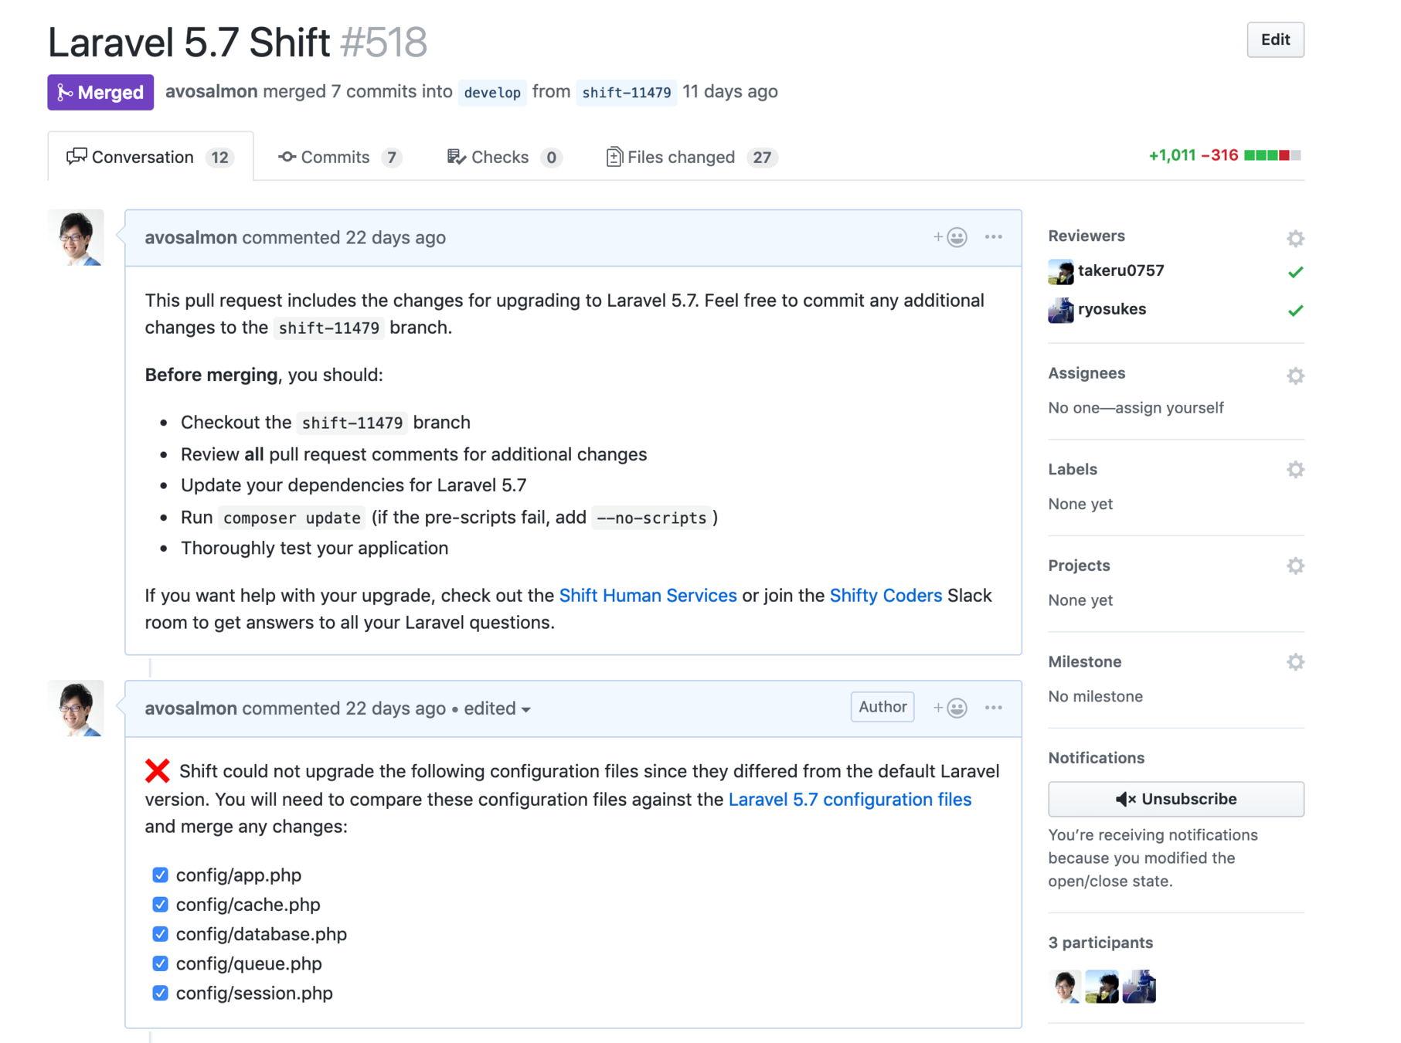Click the Unsubscribe button
Image resolution: width=1401 pixels, height=1043 pixels.
[x=1175, y=799]
